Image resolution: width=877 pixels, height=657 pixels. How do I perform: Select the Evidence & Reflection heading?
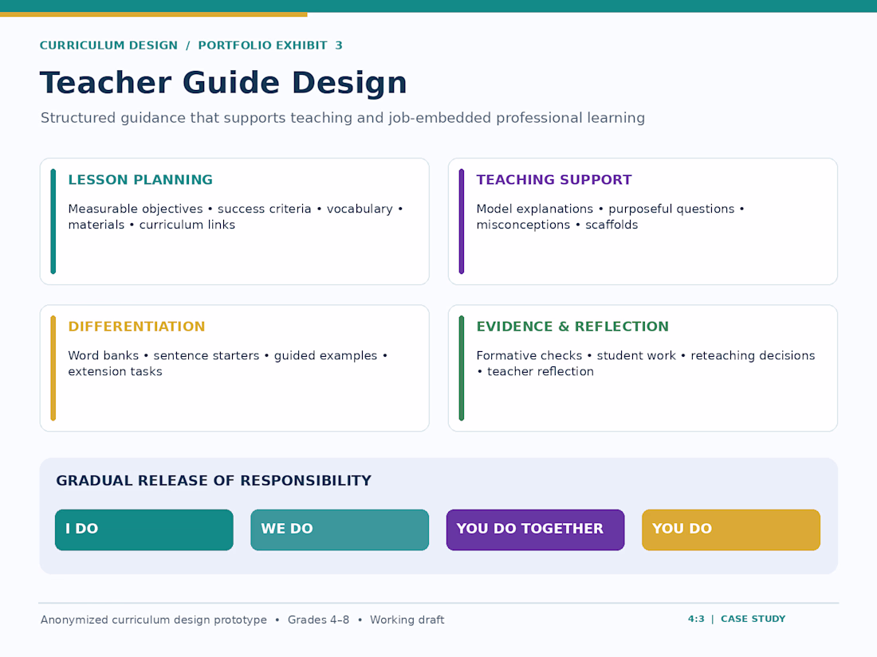pyautogui.click(x=572, y=327)
